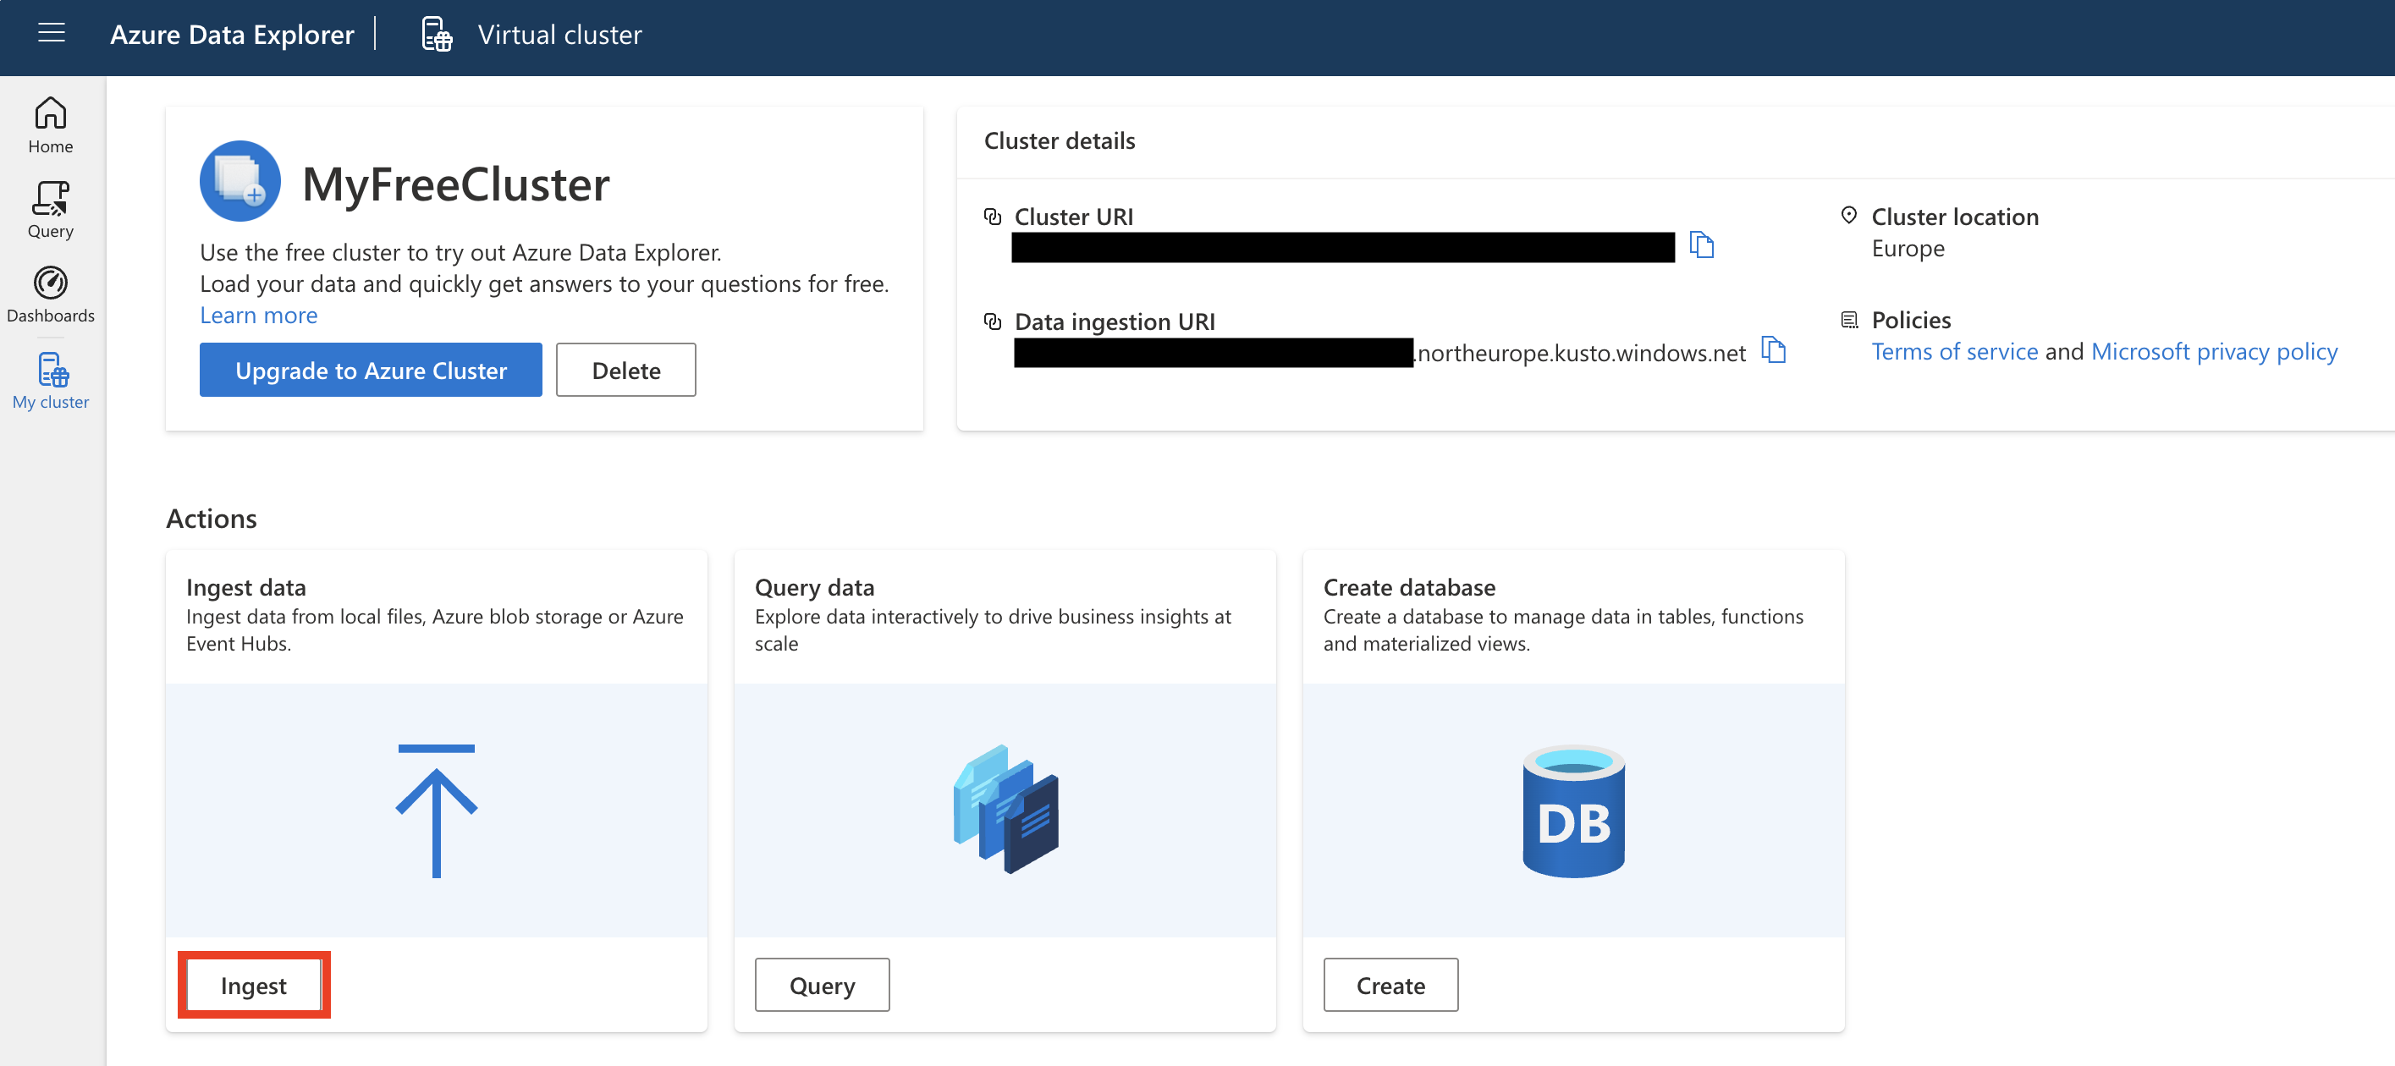The width and height of the screenshot is (2395, 1066).
Task: Click the Policies document icon
Action: click(1849, 320)
